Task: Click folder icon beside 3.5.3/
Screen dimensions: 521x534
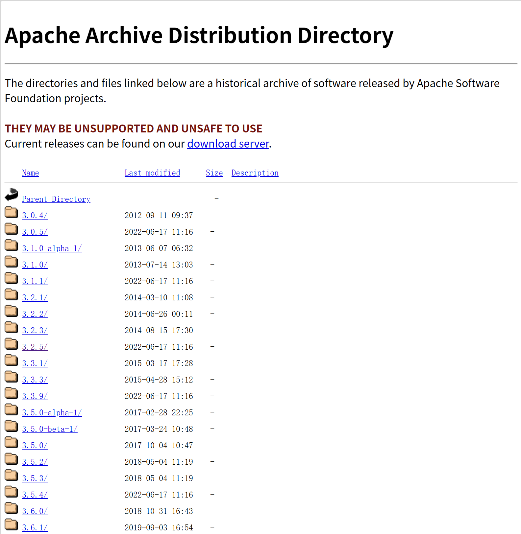Action: (x=11, y=475)
